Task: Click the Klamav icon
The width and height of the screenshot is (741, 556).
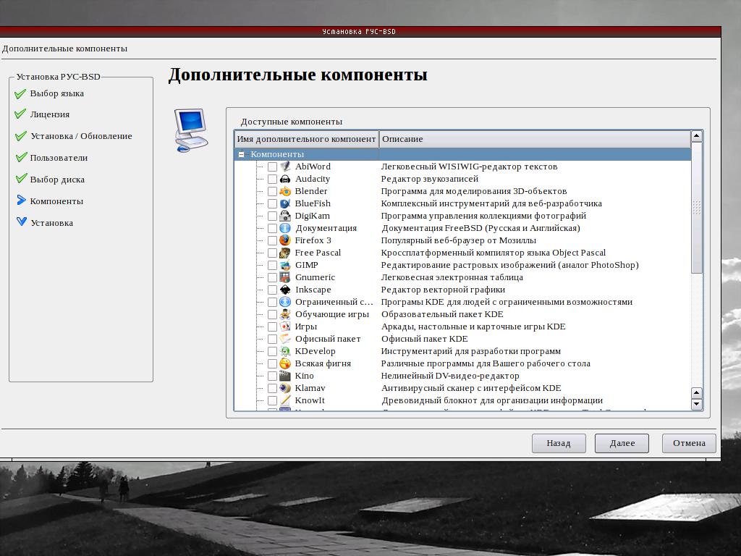Action: point(285,388)
